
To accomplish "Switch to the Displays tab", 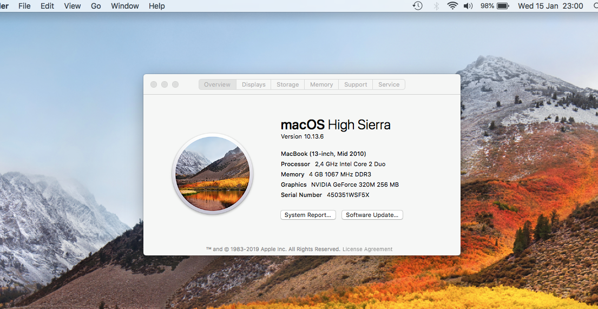I will 254,84.
